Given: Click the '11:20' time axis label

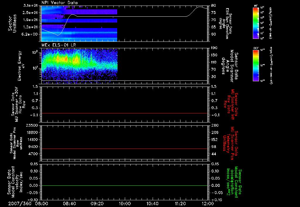Looking at the screenshot, I should [x=180, y=203].
